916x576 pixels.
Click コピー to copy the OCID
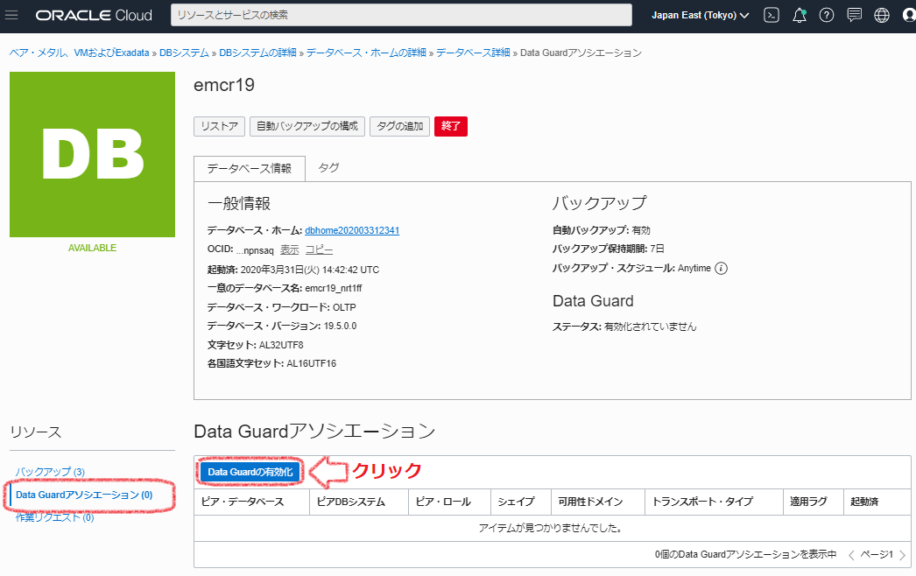[319, 249]
